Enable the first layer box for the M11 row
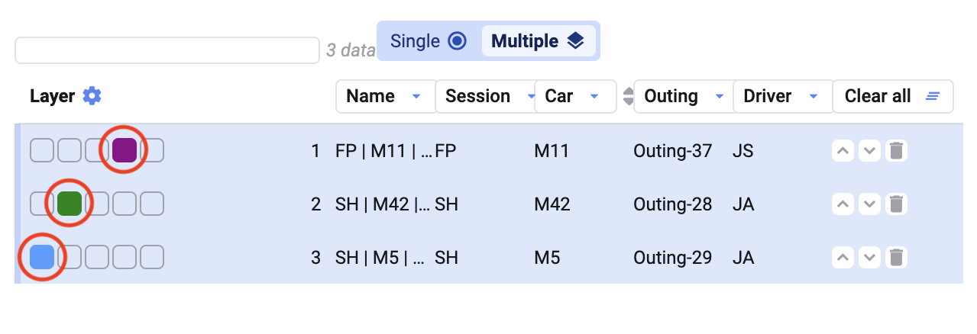 (42, 151)
